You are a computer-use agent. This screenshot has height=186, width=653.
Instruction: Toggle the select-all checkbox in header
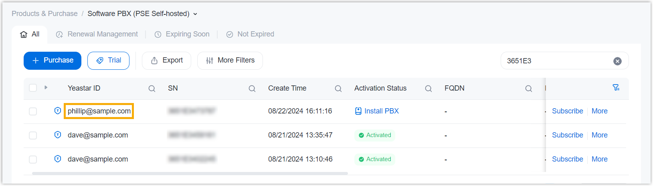[33, 88]
